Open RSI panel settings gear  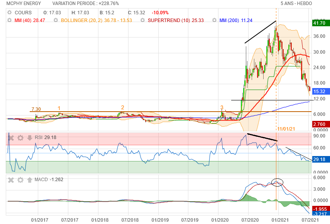click(20, 138)
